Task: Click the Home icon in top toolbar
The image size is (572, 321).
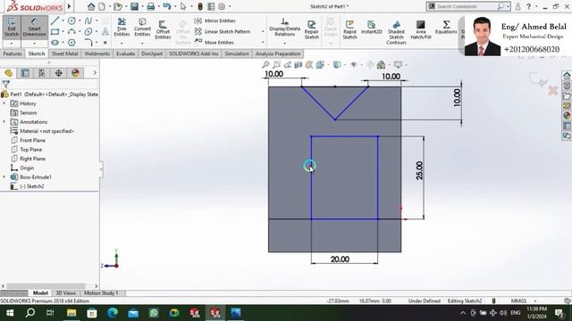Action: (91, 6)
